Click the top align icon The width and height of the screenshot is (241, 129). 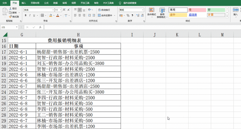[x=75, y=10]
